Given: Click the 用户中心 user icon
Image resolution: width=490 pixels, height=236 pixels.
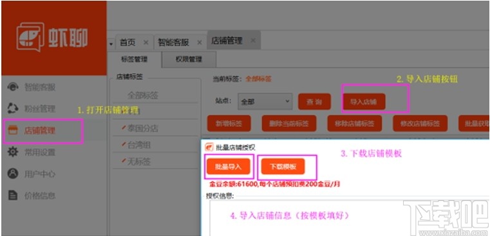Looking at the screenshot, I should tap(12, 173).
